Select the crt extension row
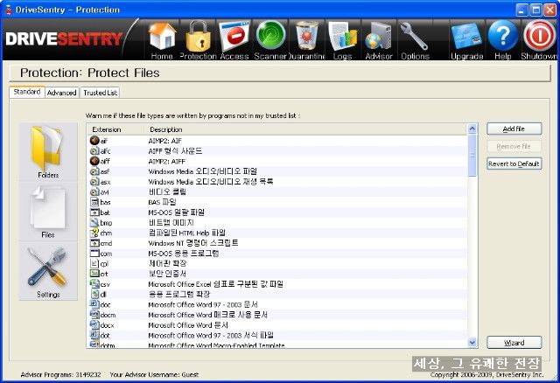Viewport: 560px width, 383px height. [x=277, y=274]
